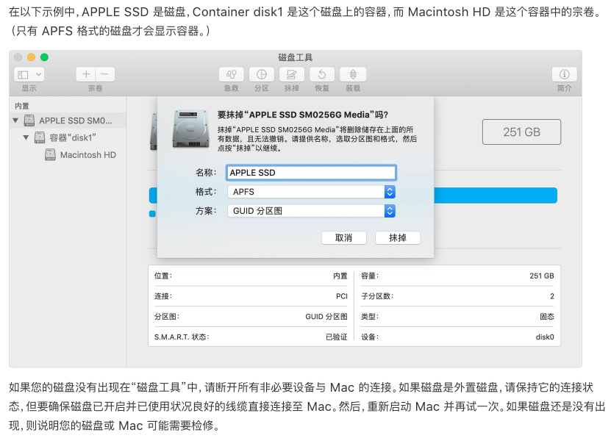611x438 pixels.
Task: Click the First Aid (急救) toolbar icon
Action: [x=232, y=74]
